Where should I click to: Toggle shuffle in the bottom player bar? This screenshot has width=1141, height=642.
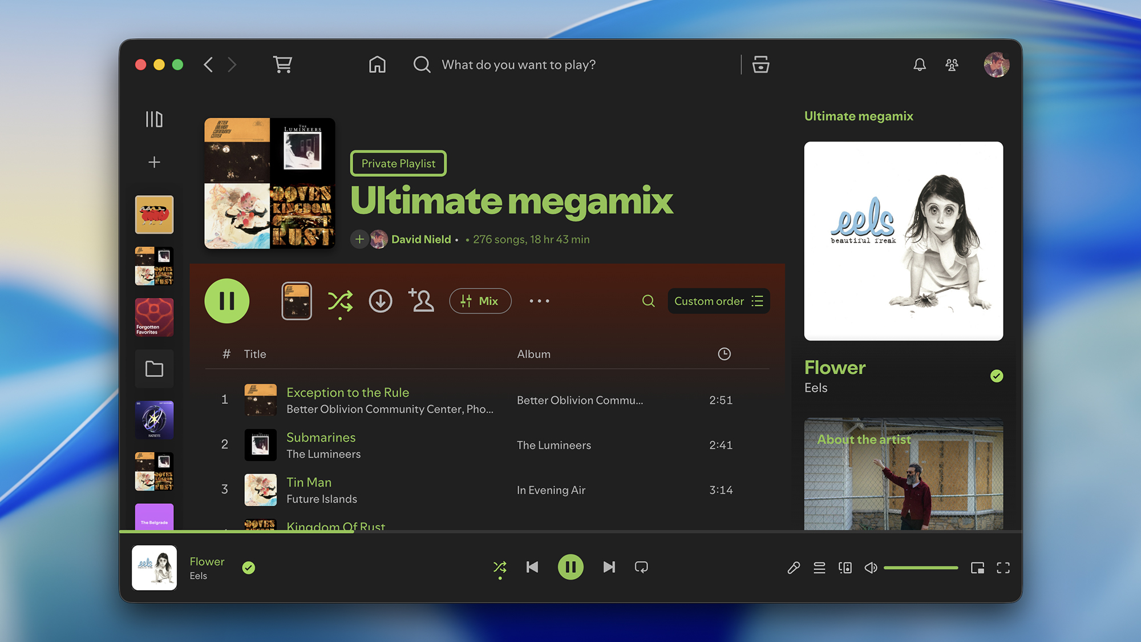point(500,567)
